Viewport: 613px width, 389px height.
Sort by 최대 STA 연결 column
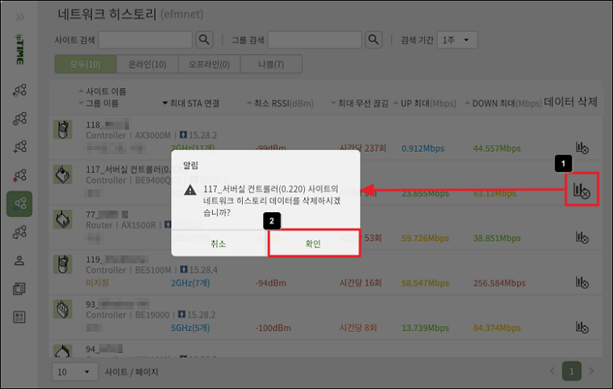[x=196, y=103]
